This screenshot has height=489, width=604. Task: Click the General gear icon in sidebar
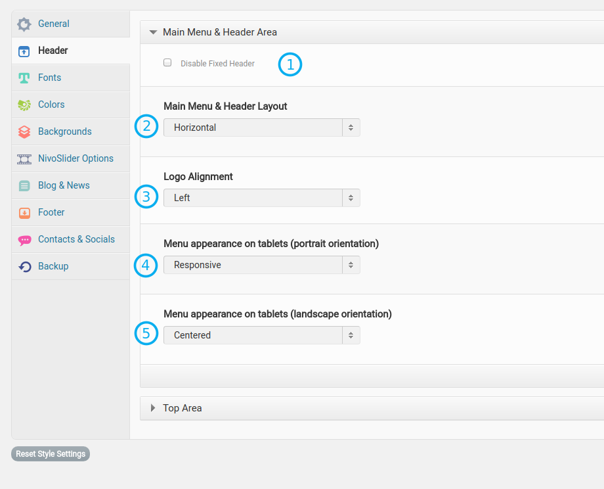24,24
